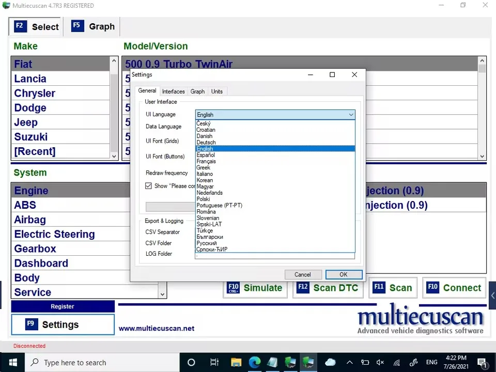496x372 pixels.
Task: Select Airbag in the System list
Action: 30,220
